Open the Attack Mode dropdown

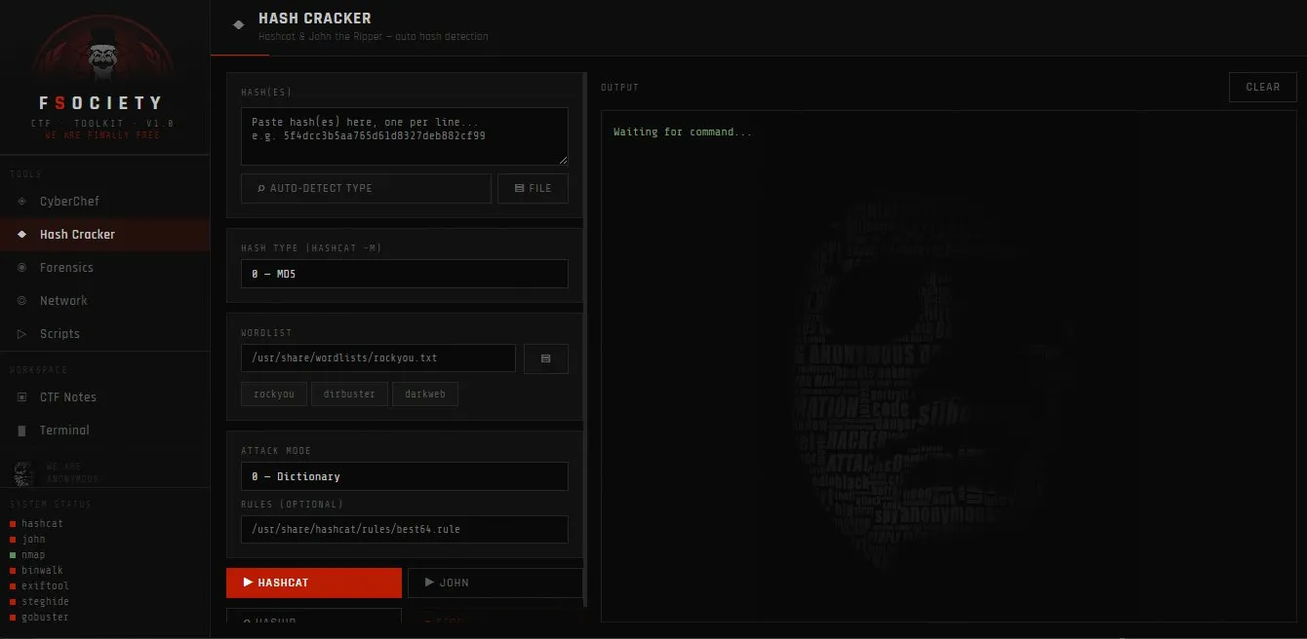point(404,476)
